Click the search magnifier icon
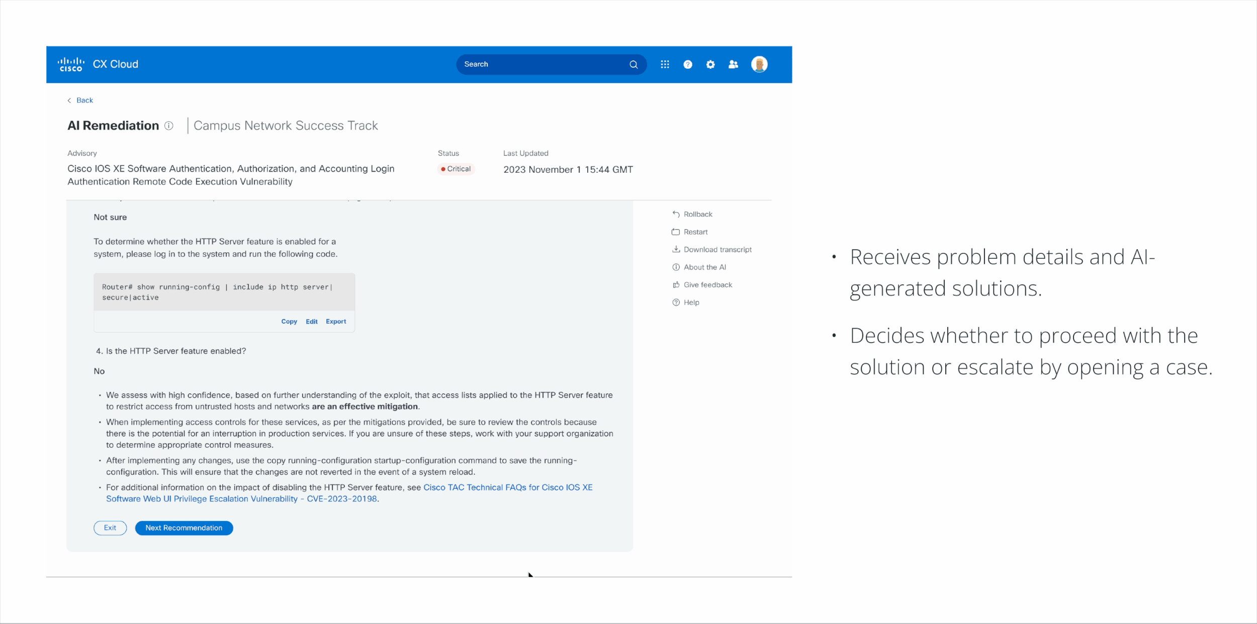 634,64
